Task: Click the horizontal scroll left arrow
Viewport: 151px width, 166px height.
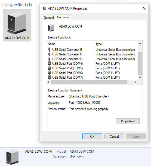Action: (48, 82)
